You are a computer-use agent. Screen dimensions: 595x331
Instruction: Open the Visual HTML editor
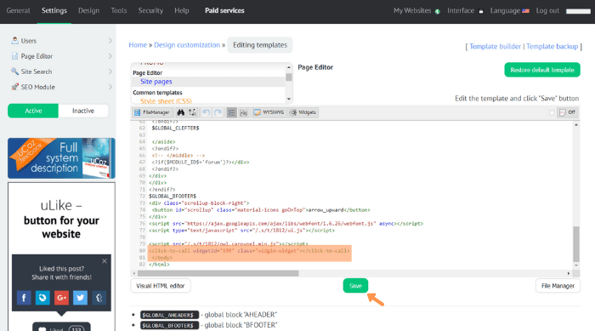161,286
